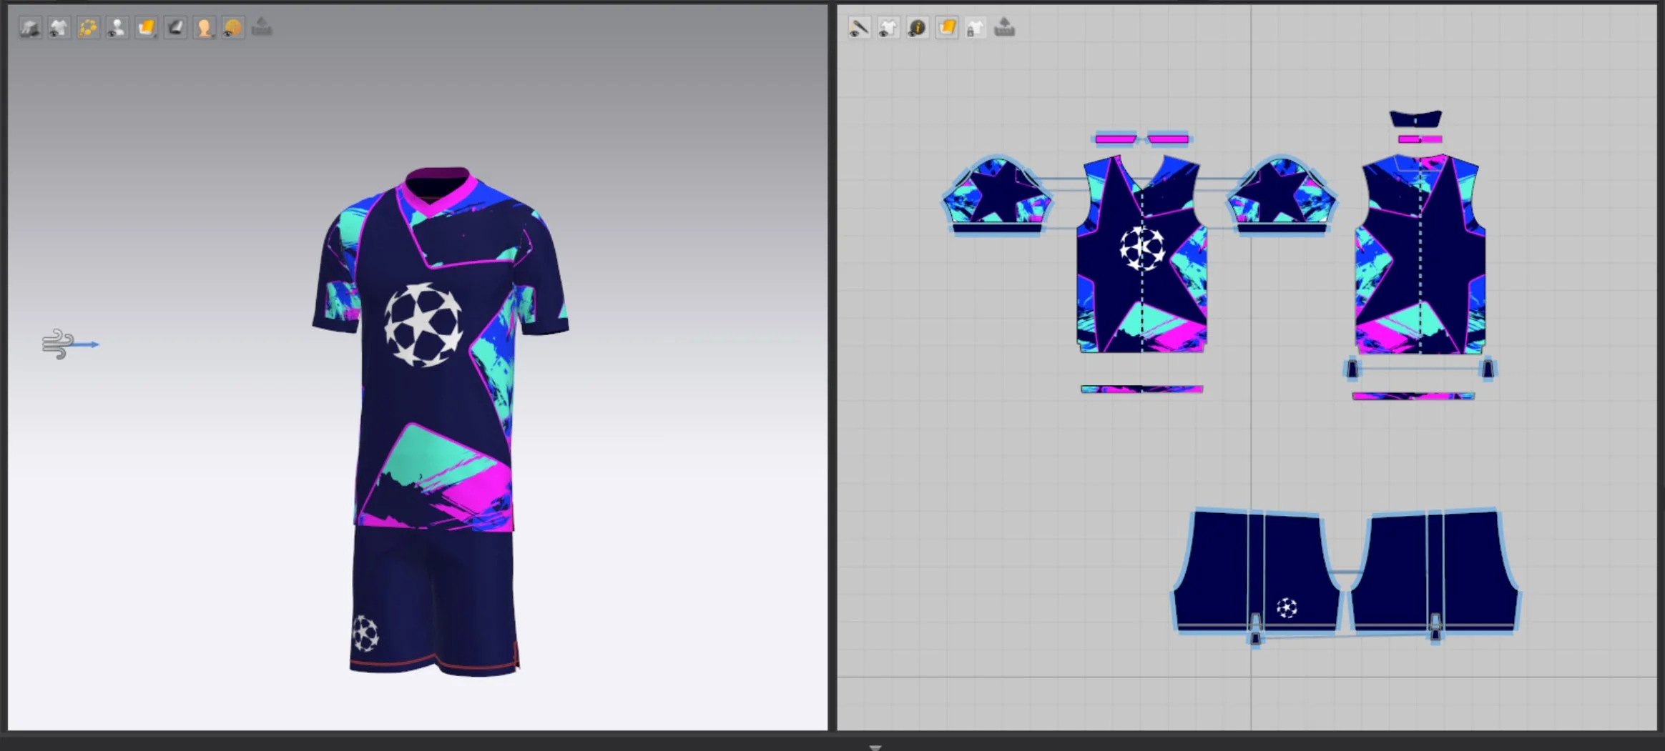Select the shorts pattern with the ball logo
The width and height of the screenshot is (1665, 751).
1256,571
